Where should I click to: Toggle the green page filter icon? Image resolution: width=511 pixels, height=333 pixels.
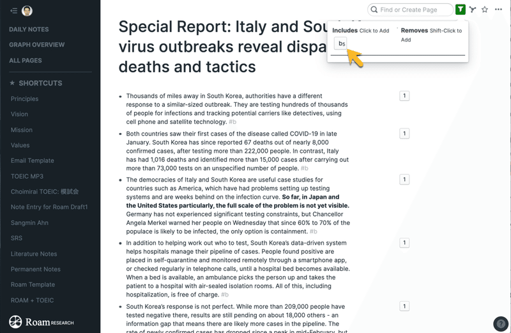460,10
